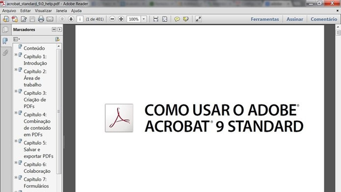Collapse the Marcadores panel with double-arrow button
Image resolution: width=341 pixels, height=192 pixels.
point(54,29)
